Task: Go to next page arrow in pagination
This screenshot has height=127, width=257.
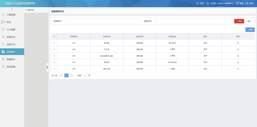Action: pos(72,75)
